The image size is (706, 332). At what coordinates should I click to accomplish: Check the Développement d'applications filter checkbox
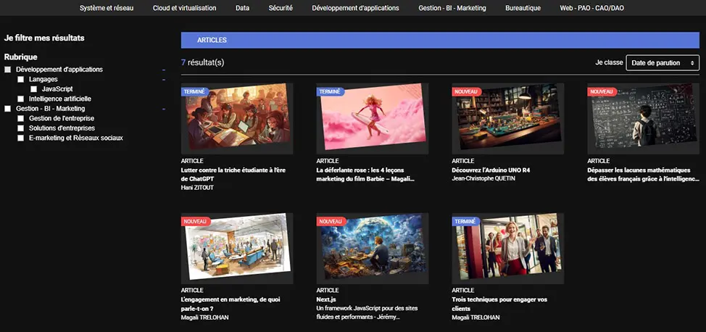coord(8,70)
